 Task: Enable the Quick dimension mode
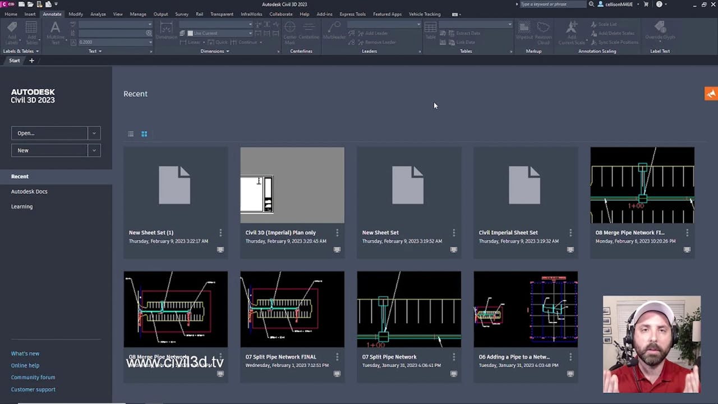tap(219, 42)
